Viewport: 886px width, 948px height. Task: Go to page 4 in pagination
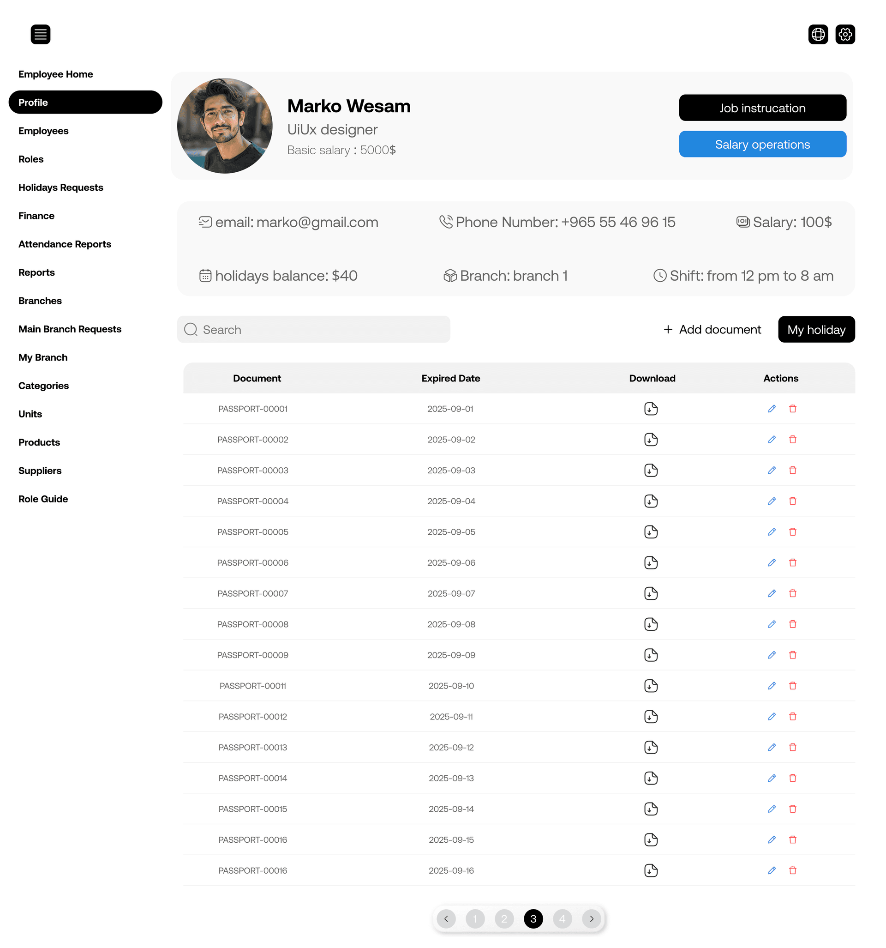click(x=563, y=918)
